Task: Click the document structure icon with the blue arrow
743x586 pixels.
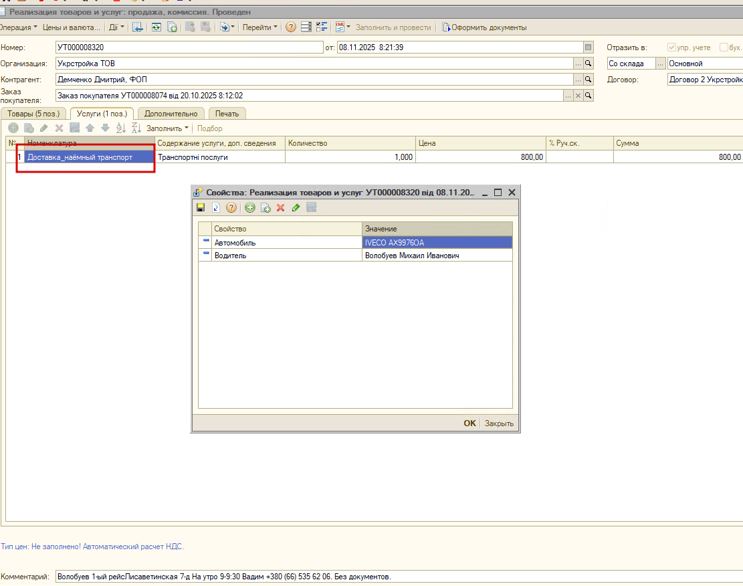Action: click(138, 27)
